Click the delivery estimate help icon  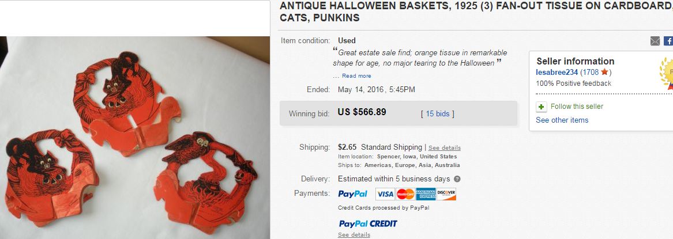click(457, 179)
